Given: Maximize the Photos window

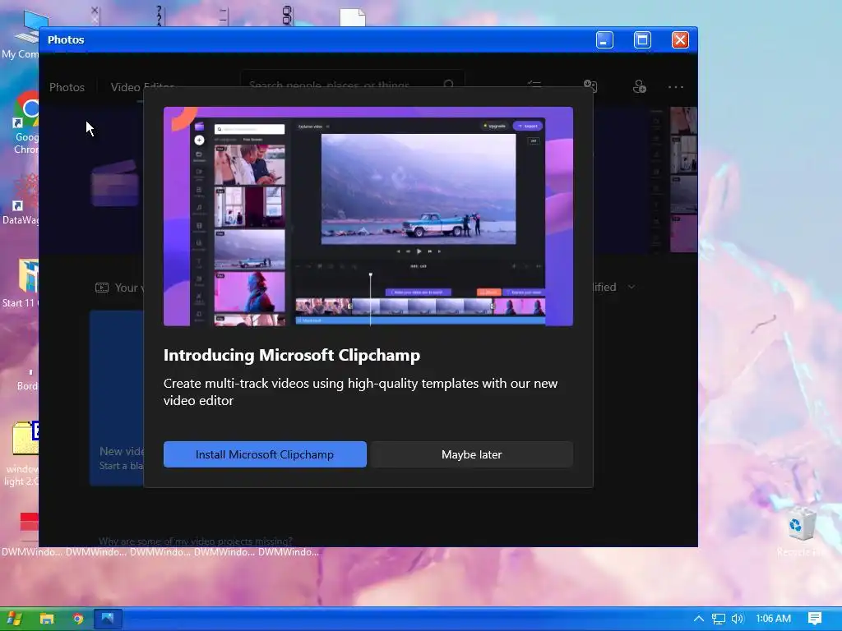Looking at the screenshot, I should click(x=642, y=39).
